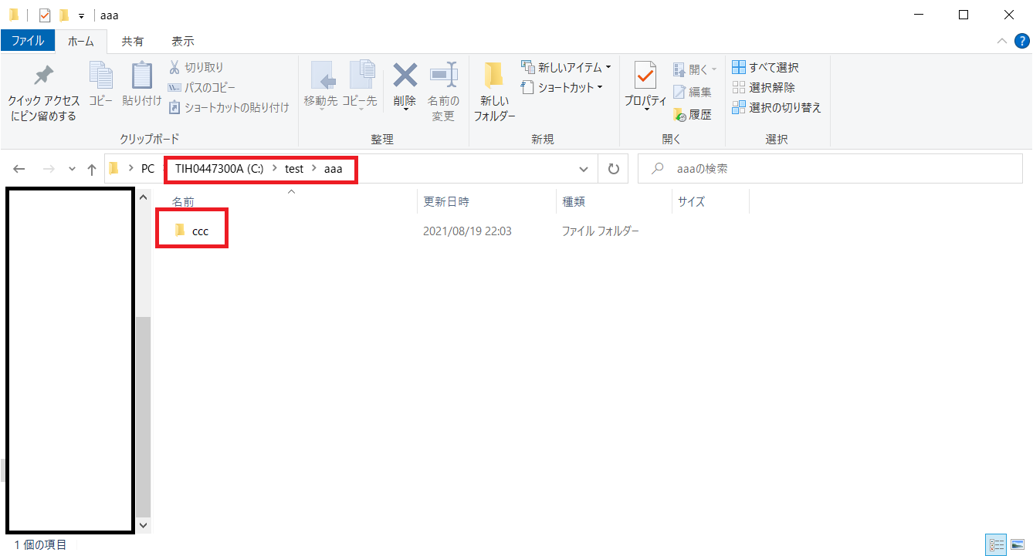This screenshot has height=556, width=1033.
Task: Select Cut (切り取り) in clipboard group
Action: pyautogui.click(x=196, y=68)
